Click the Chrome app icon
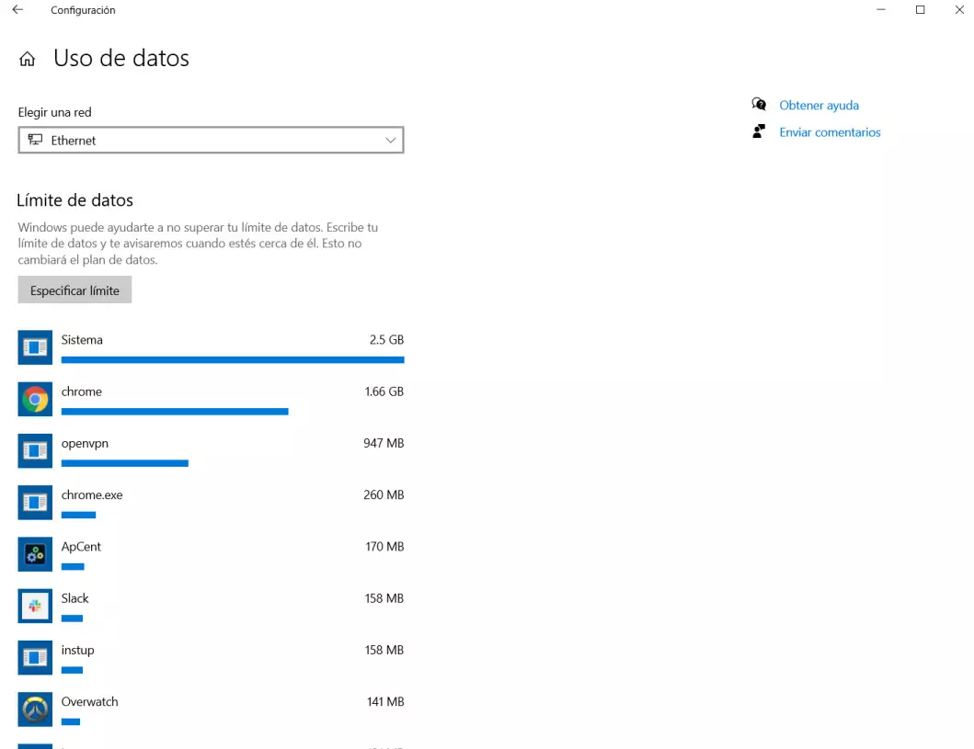This screenshot has width=974, height=749. pyautogui.click(x=35, y=399)
